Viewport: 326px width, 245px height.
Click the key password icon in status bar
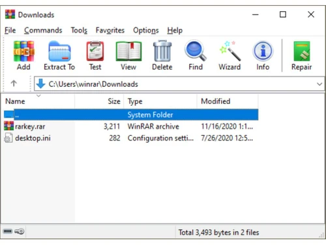pyautogui.click(x=20, y=231)
